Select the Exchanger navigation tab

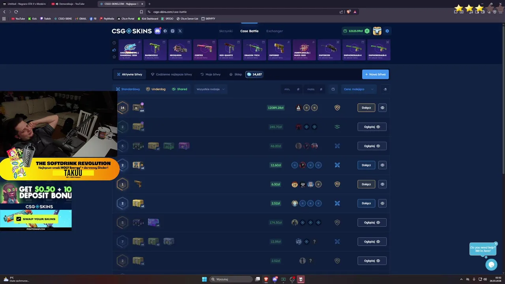click(275, 31)
